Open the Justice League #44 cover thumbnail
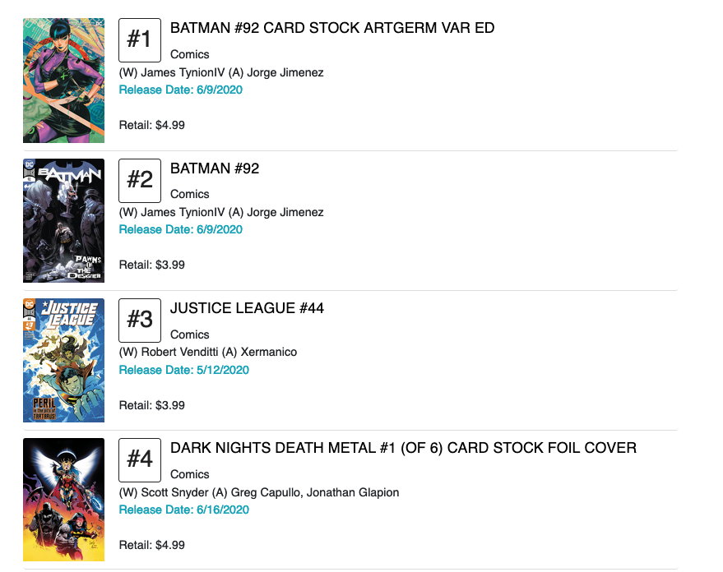Screen dimensions: 723x572 pyautogui.click(x=63, y=360)
